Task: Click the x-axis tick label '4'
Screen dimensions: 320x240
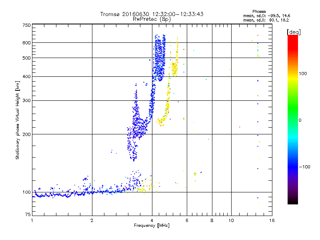Action: tap(152, 220)
